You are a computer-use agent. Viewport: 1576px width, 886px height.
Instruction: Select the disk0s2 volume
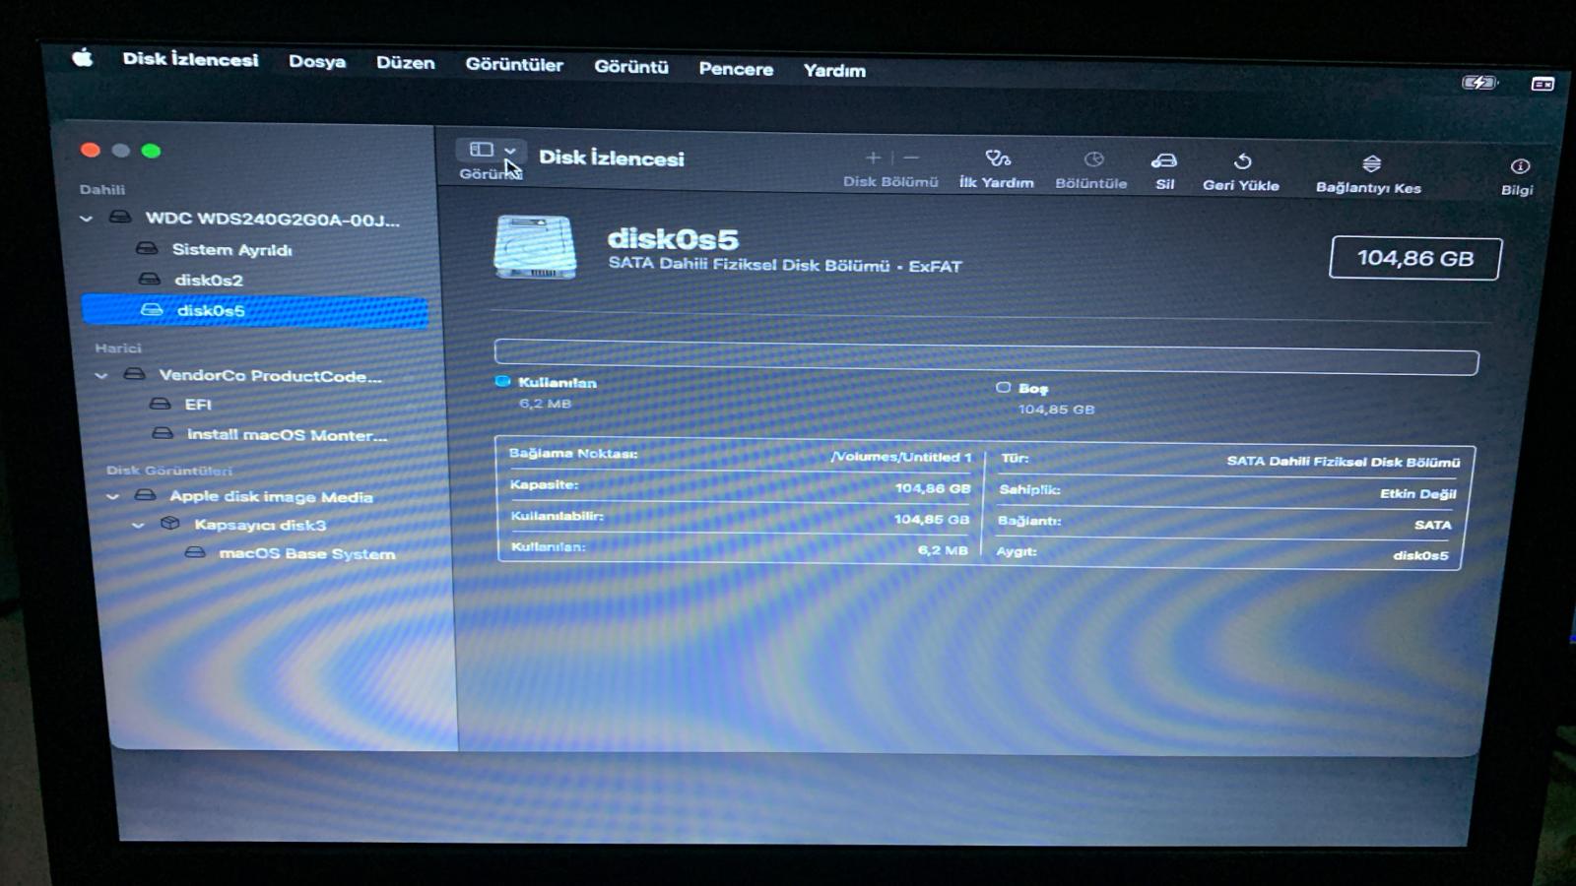(x=208, y=280)
